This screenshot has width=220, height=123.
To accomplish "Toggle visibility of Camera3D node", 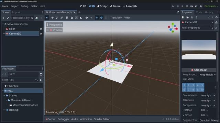I will 41,33.
